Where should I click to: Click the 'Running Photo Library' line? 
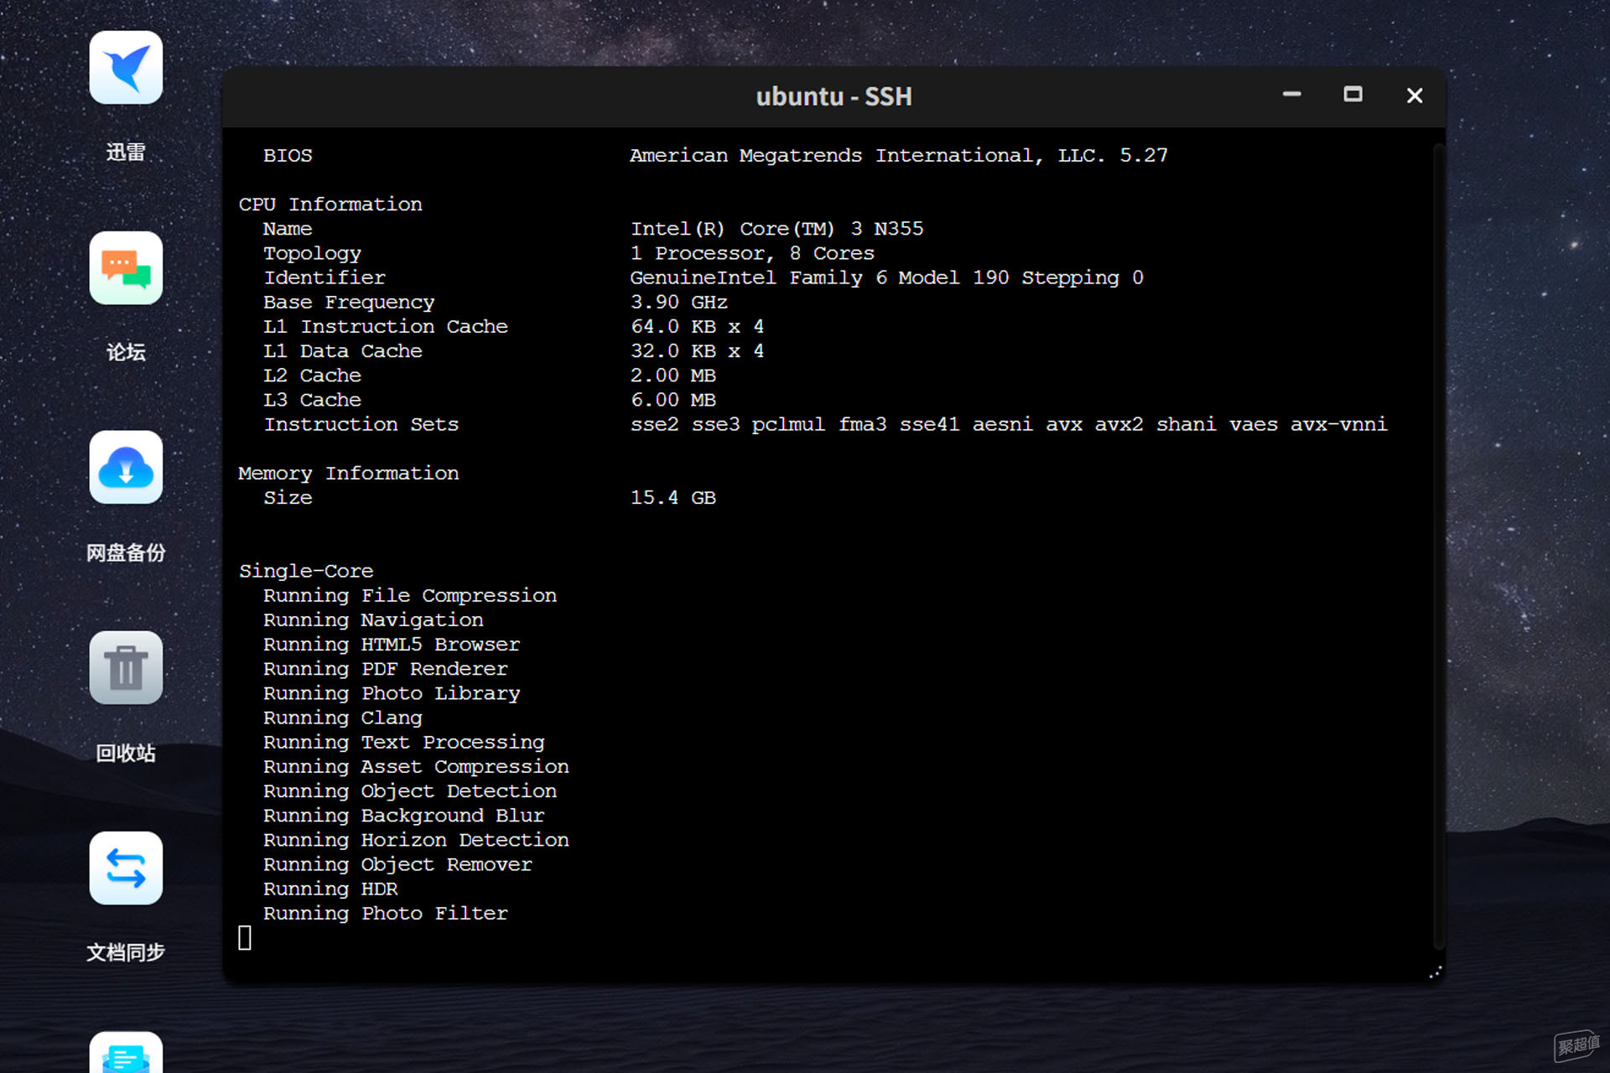392,693
